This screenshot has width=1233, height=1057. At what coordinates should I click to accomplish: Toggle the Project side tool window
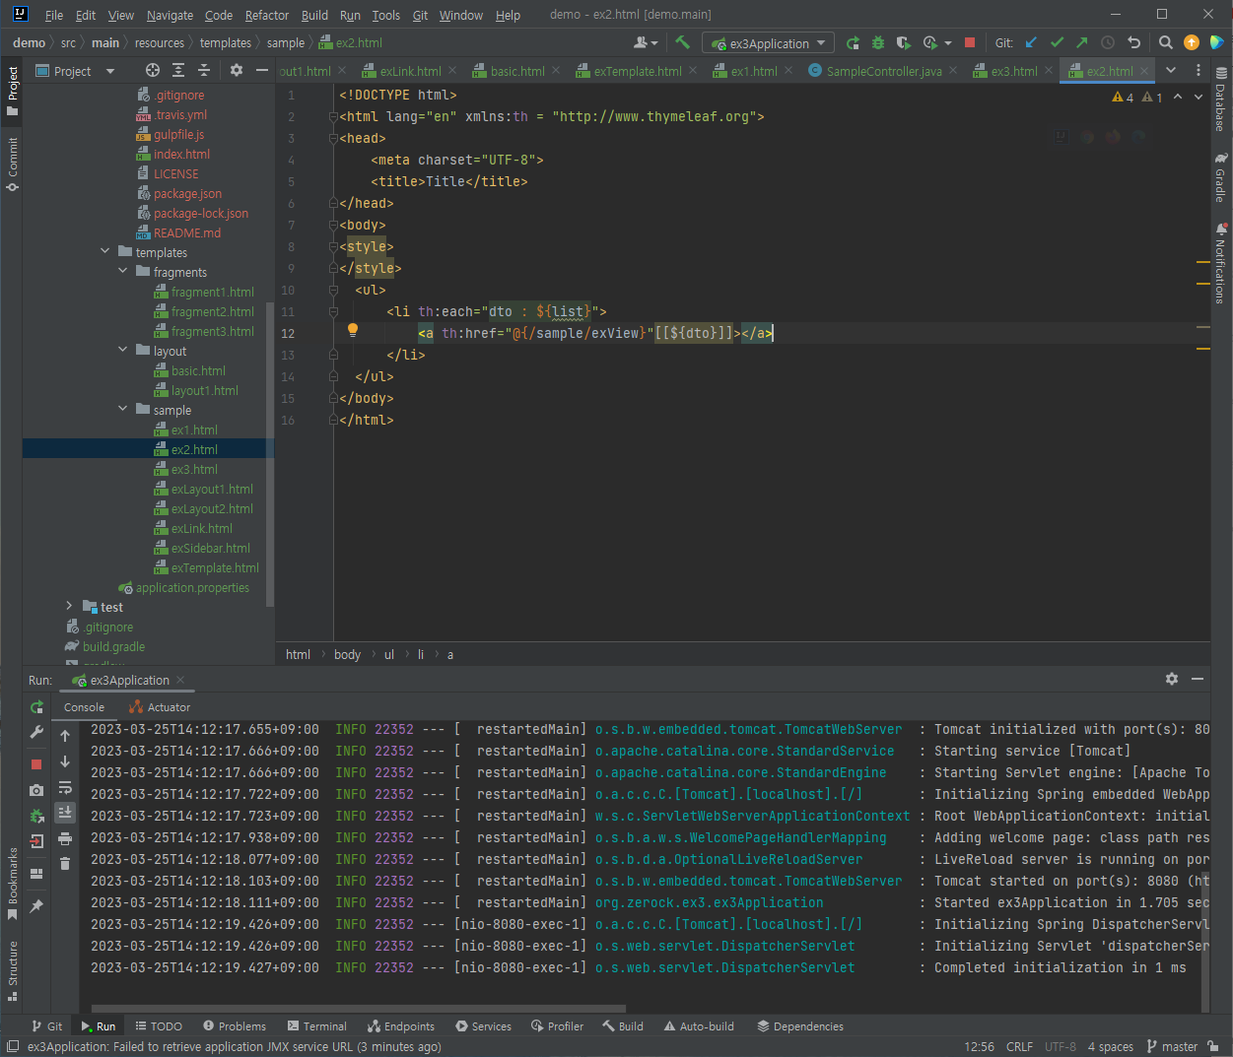point(12,91)
